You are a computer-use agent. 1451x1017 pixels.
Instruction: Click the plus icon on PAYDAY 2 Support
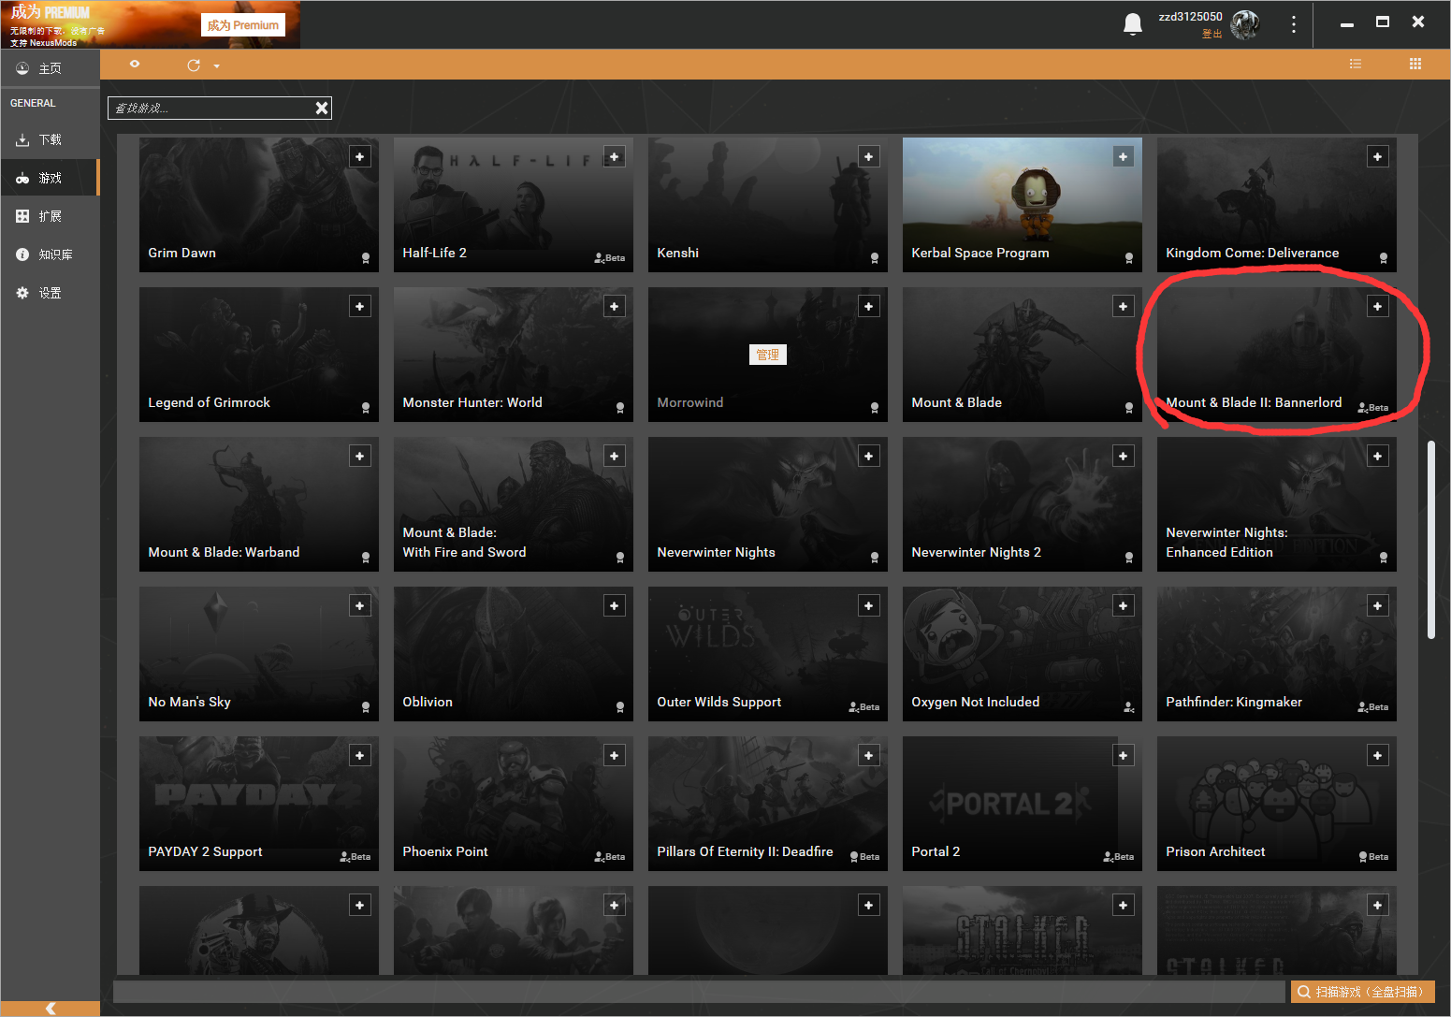point(360,756)
